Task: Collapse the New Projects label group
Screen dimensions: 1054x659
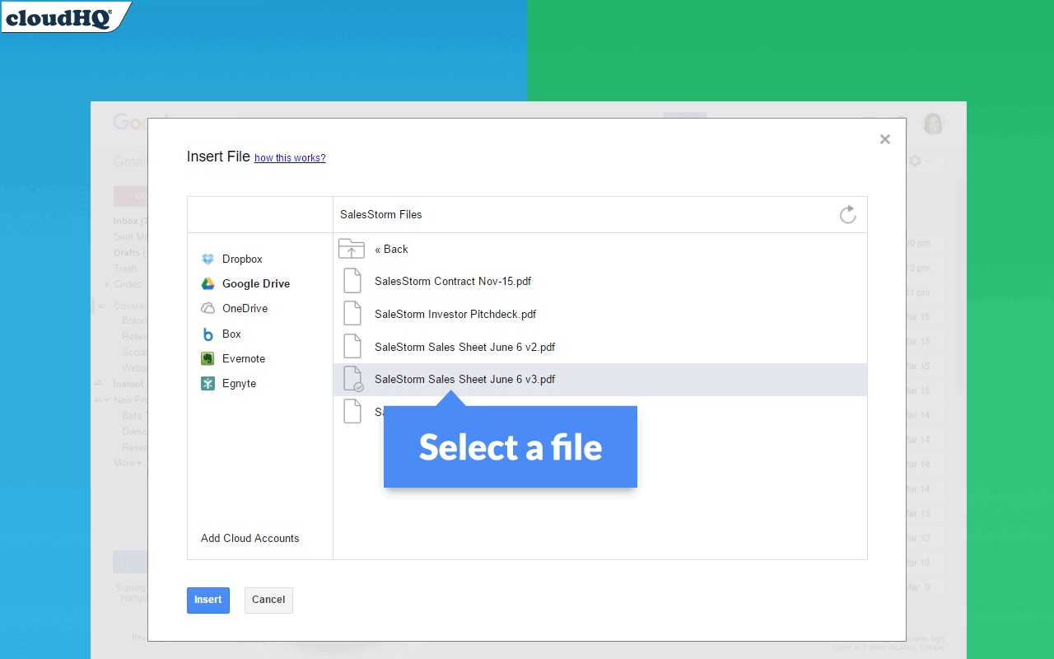Action: tap(109, 400)
